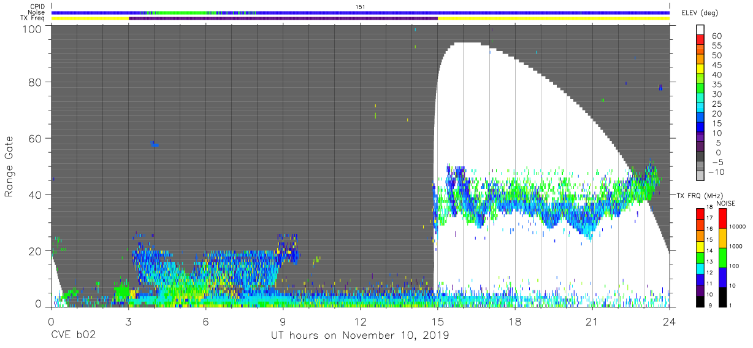Click the 24 tick on the UT hours axis
The height and width of the screenshot is (348, 753).
(x=669, y=321)
